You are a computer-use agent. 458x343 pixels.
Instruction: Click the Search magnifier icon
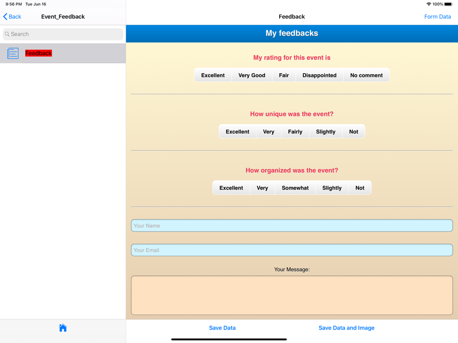click(7, 34)
